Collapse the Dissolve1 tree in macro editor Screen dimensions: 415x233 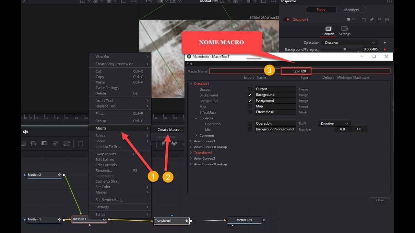(191, 84)
